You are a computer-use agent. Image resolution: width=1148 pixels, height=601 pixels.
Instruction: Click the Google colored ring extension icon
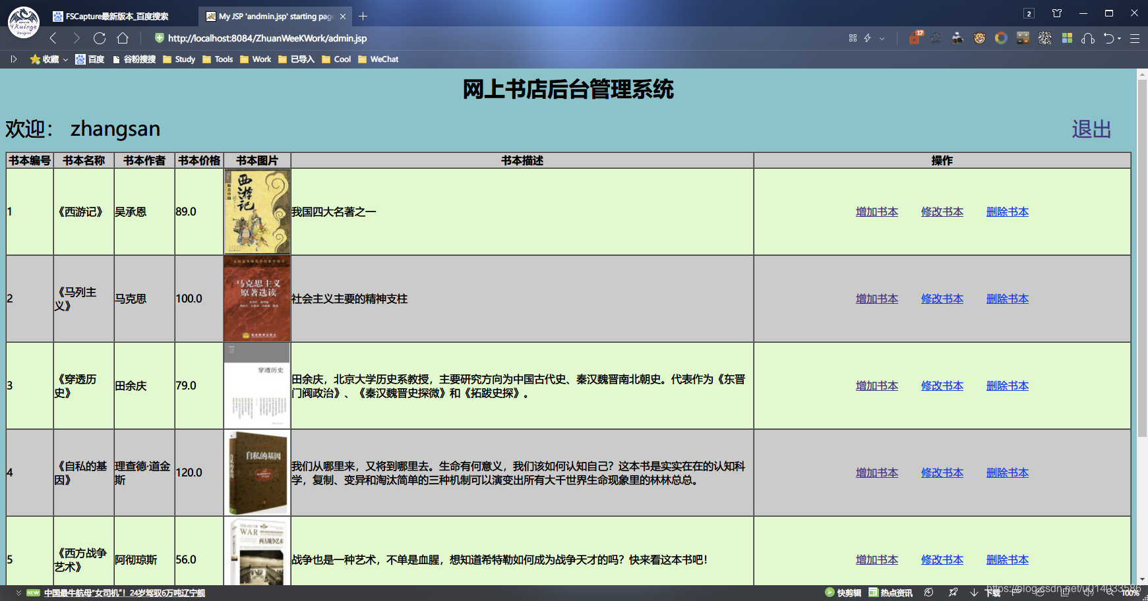coord(1001,38)
